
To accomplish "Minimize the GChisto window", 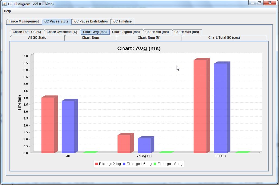I will (252, 3).
